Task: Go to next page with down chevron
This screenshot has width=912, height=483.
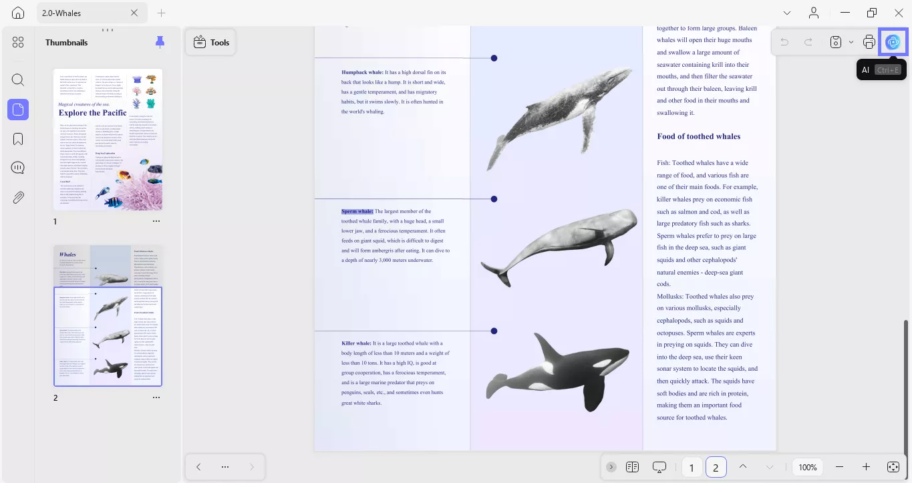Action: (x=770, y=467)
